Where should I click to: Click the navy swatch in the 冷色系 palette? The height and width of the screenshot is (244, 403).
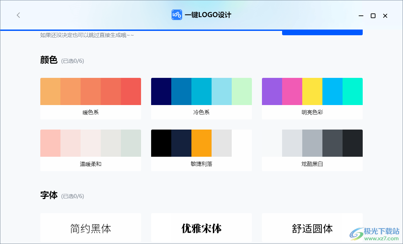(161, 91)
